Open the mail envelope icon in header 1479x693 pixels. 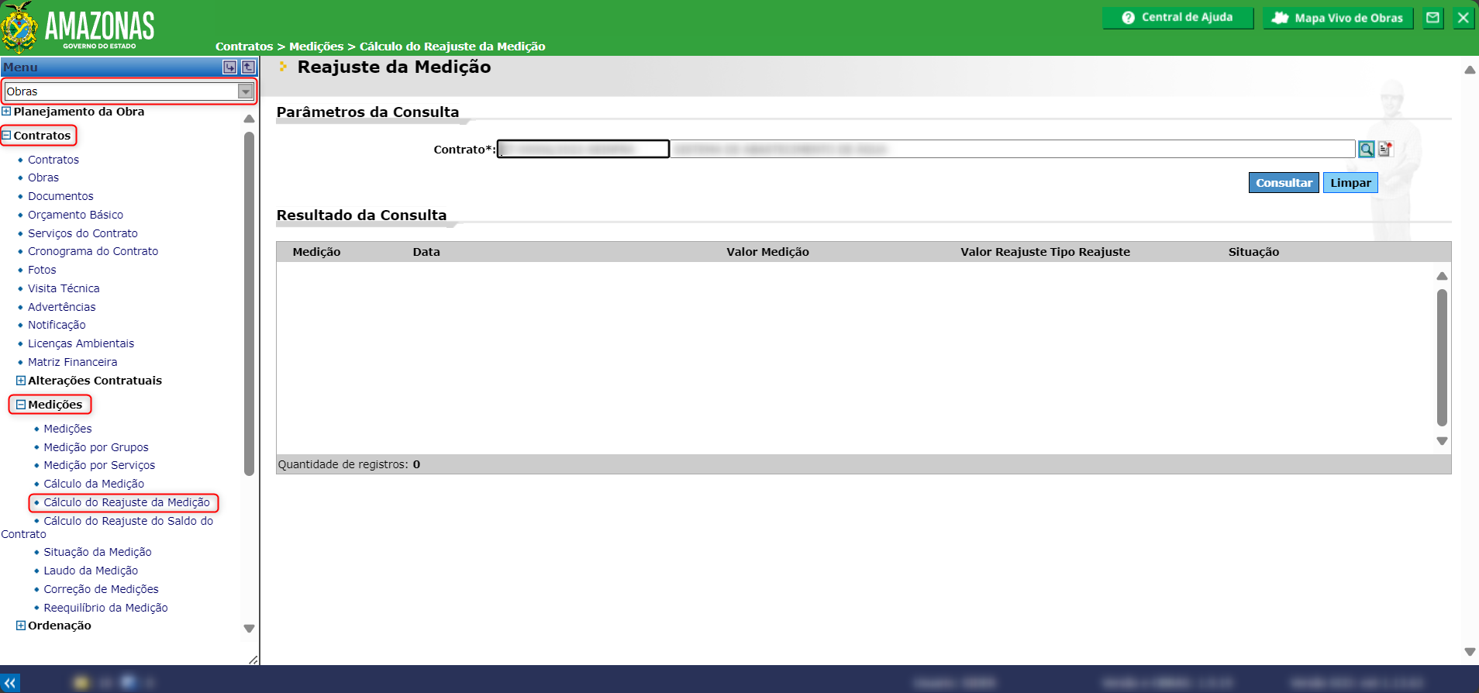(1433, 18)
